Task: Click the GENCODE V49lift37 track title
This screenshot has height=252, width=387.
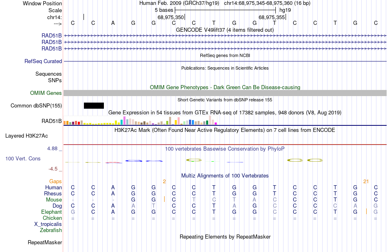Action: [x=225, y=30]
